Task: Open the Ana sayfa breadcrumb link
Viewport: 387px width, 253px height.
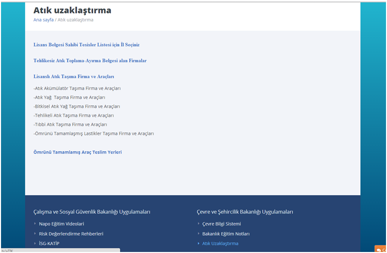Action: coord(44,20)
